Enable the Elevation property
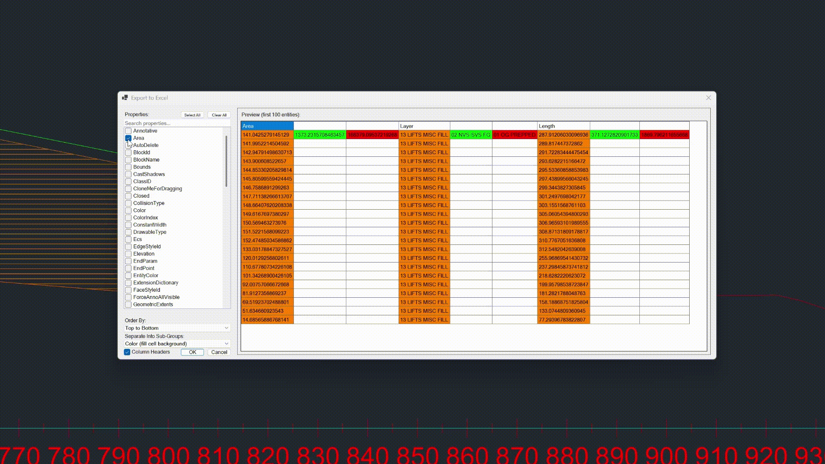825x464 pixels. tap(128, 253)
